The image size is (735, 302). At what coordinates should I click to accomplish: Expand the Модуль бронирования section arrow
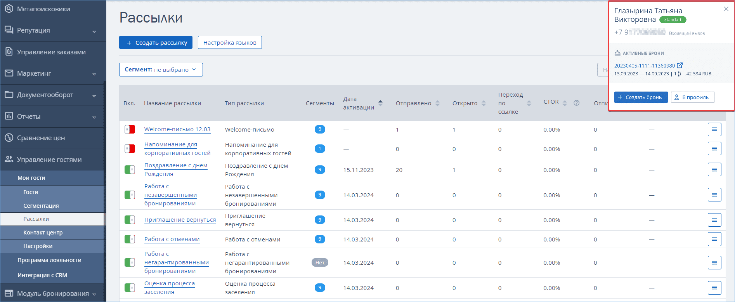tap(94, 295)
